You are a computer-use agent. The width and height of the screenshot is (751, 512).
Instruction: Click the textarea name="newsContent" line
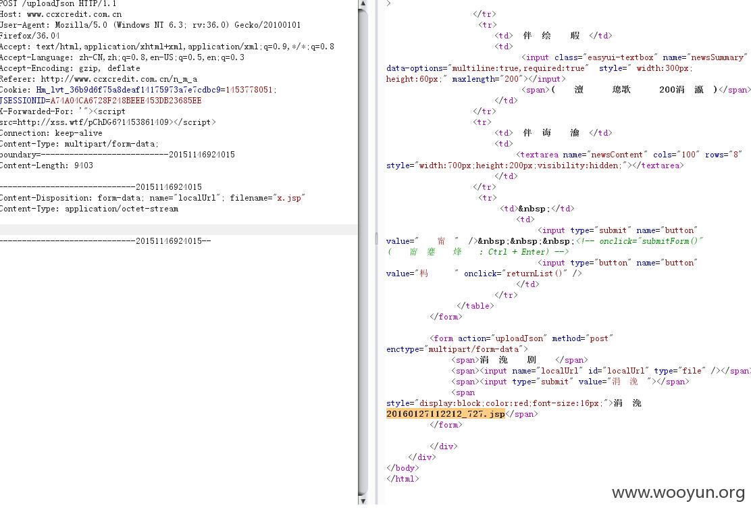[x=629, y=155]
